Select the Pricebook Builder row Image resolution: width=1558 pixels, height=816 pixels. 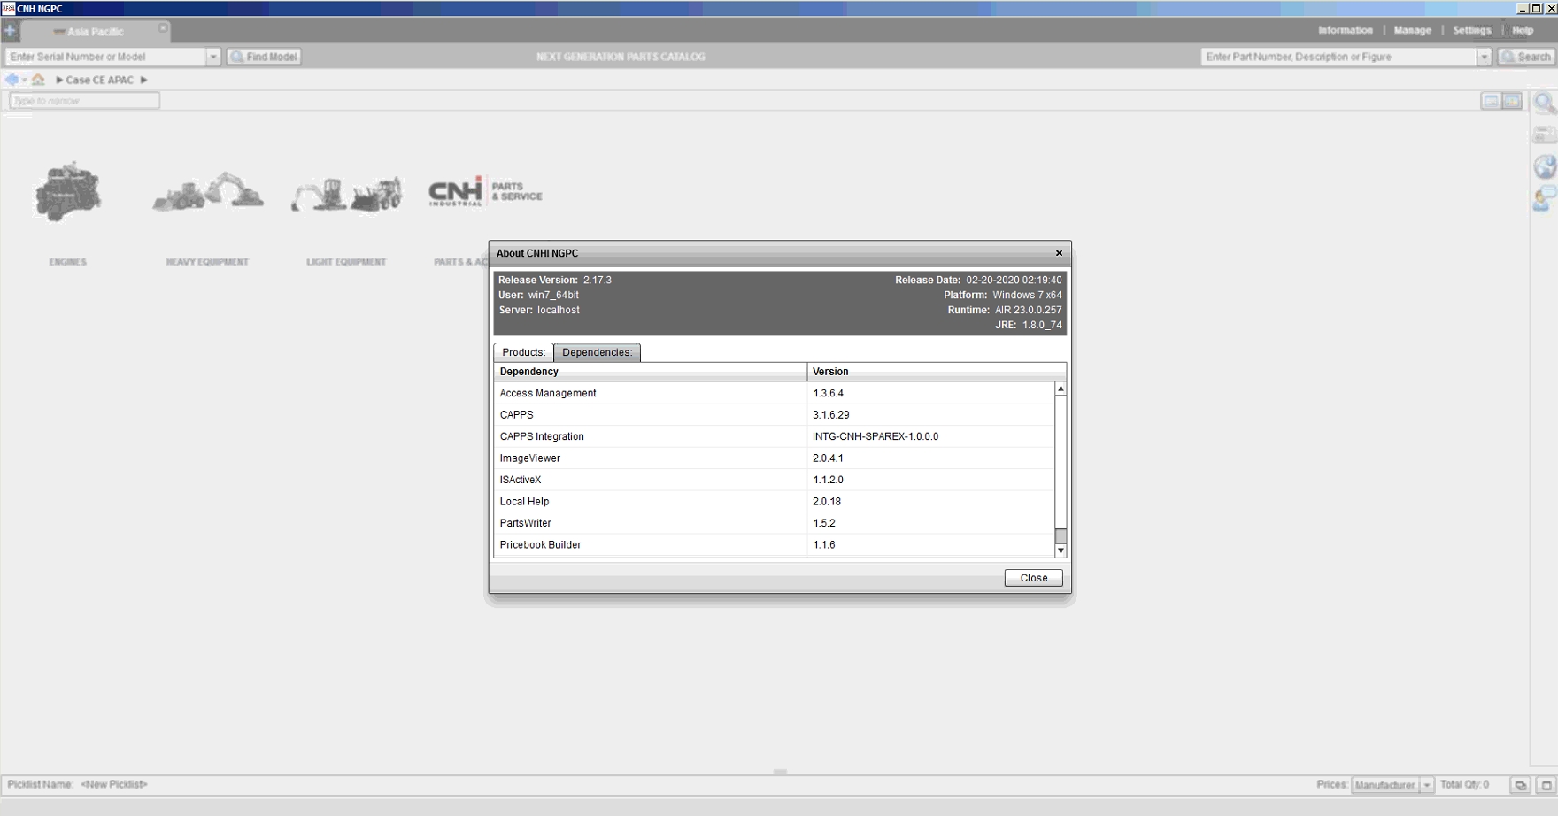tap(774, 545)
